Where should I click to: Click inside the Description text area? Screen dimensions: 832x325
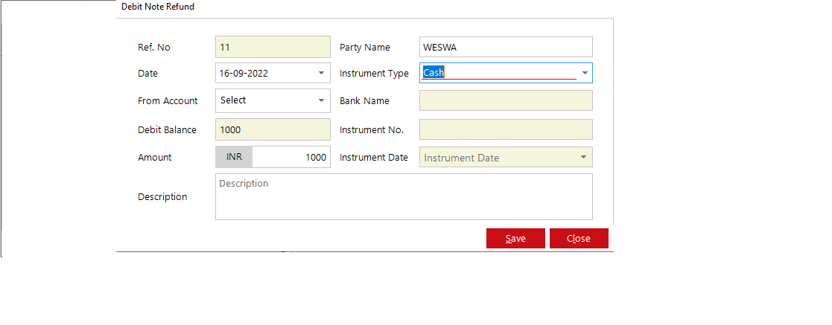click(x=404, y=196)
